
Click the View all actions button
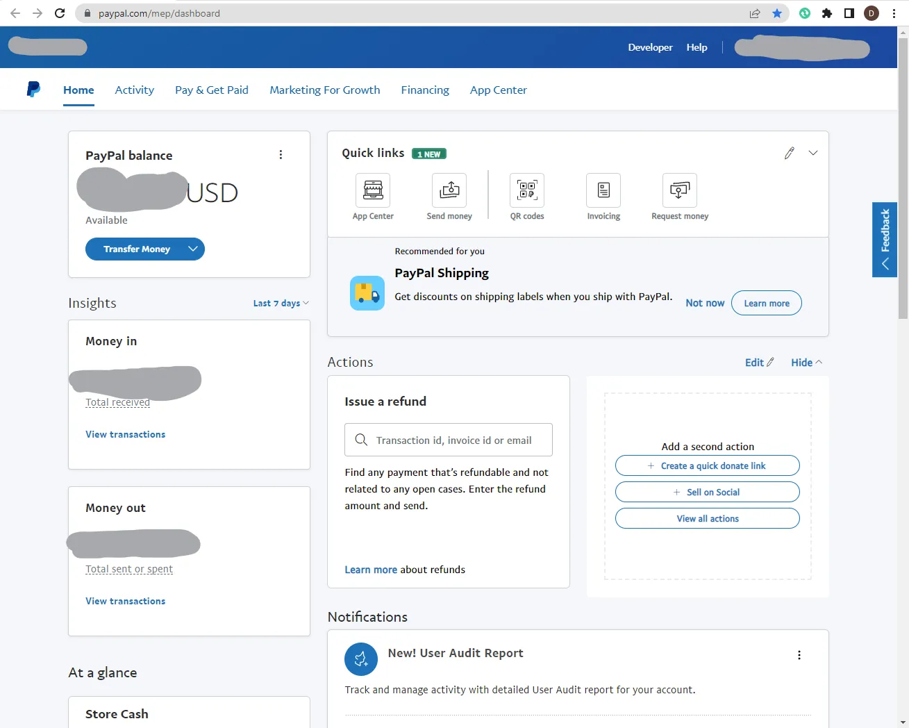(x=708, y=518)
